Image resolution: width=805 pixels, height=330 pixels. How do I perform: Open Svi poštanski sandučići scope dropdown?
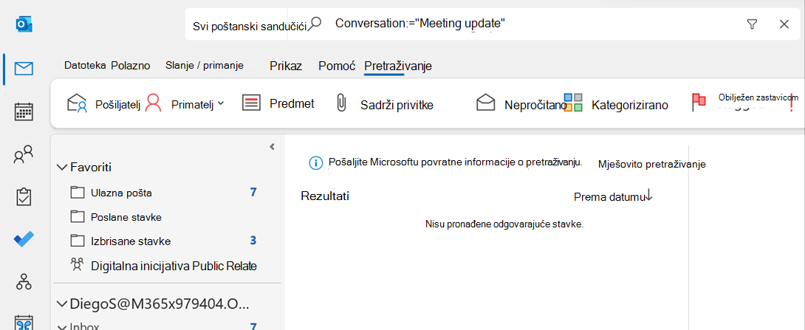(x=250, y=27)
